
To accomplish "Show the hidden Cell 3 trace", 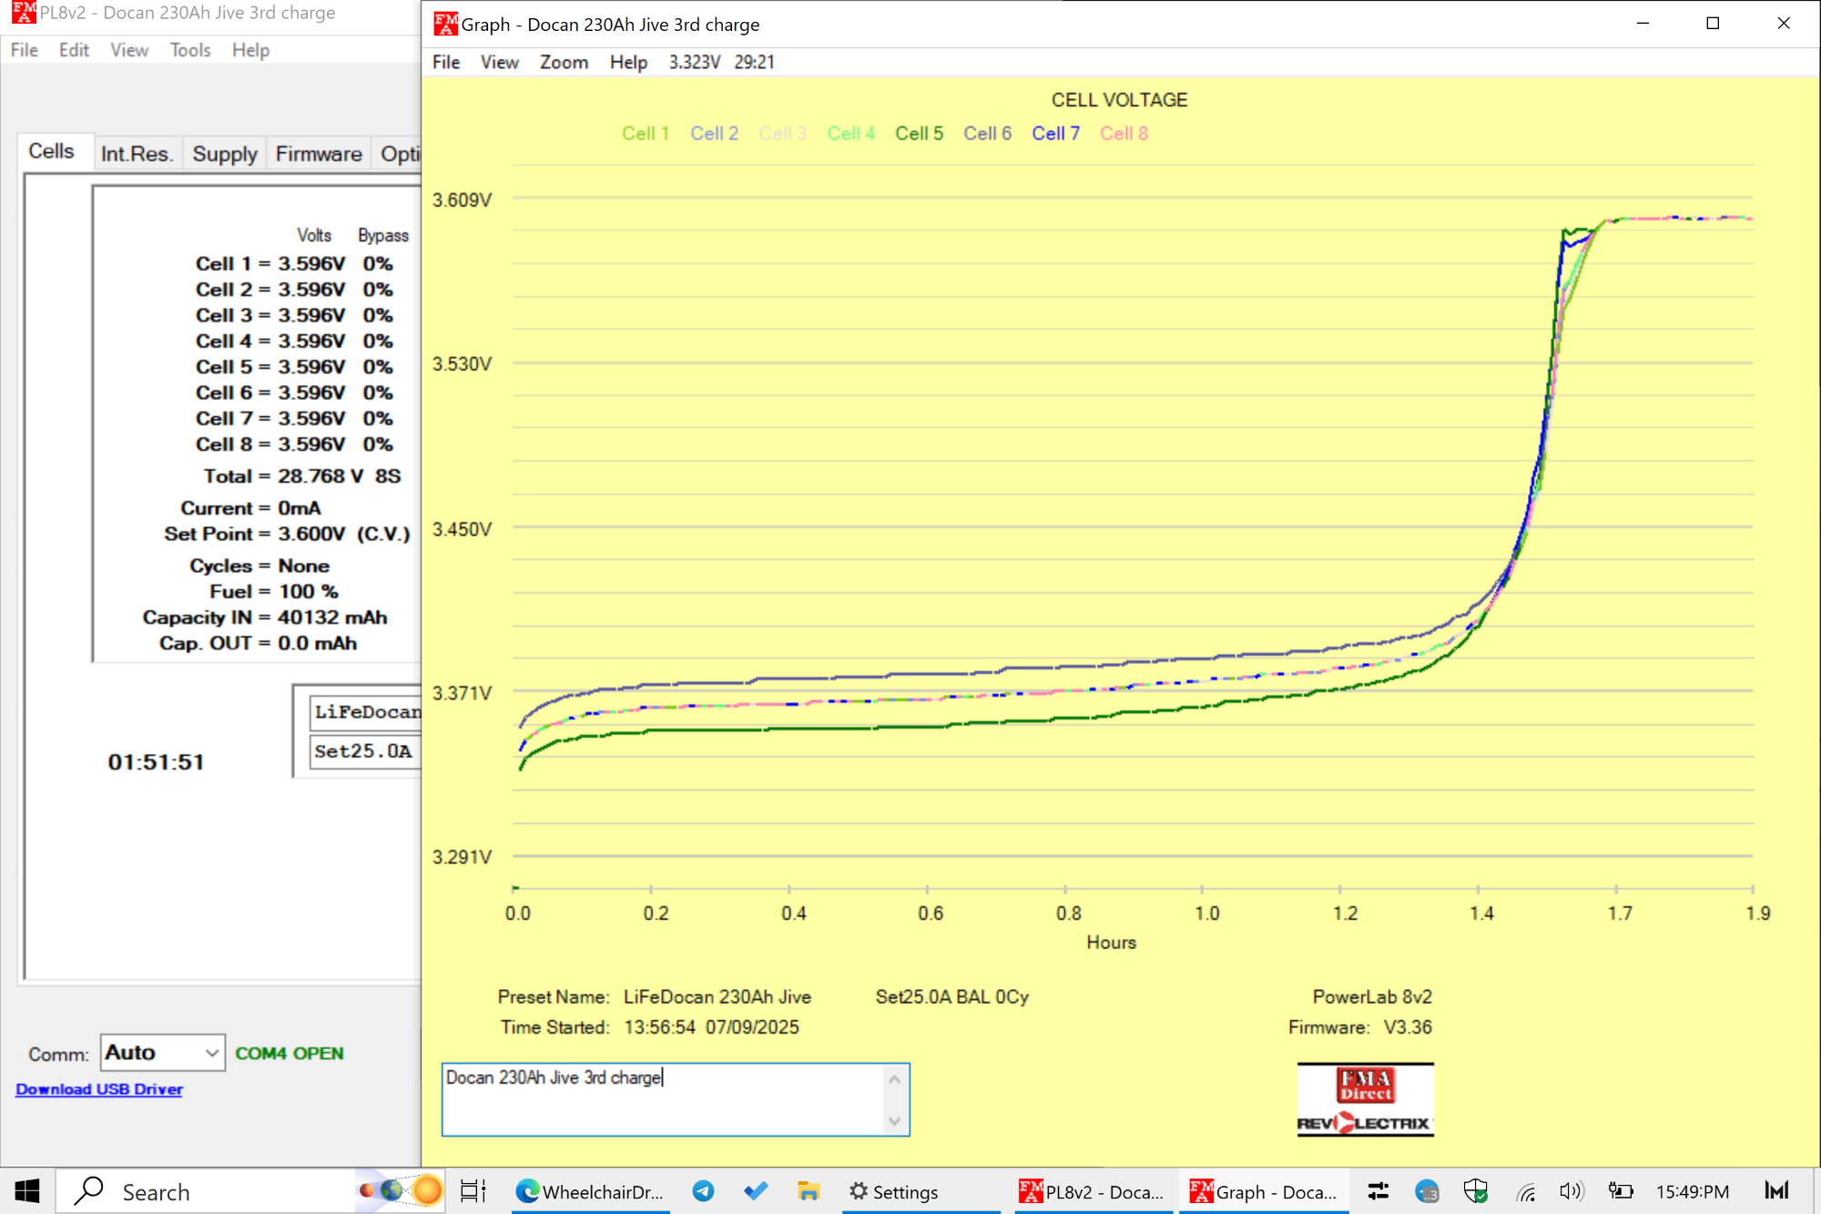I will pyautogui.click(x=782, y=133).
